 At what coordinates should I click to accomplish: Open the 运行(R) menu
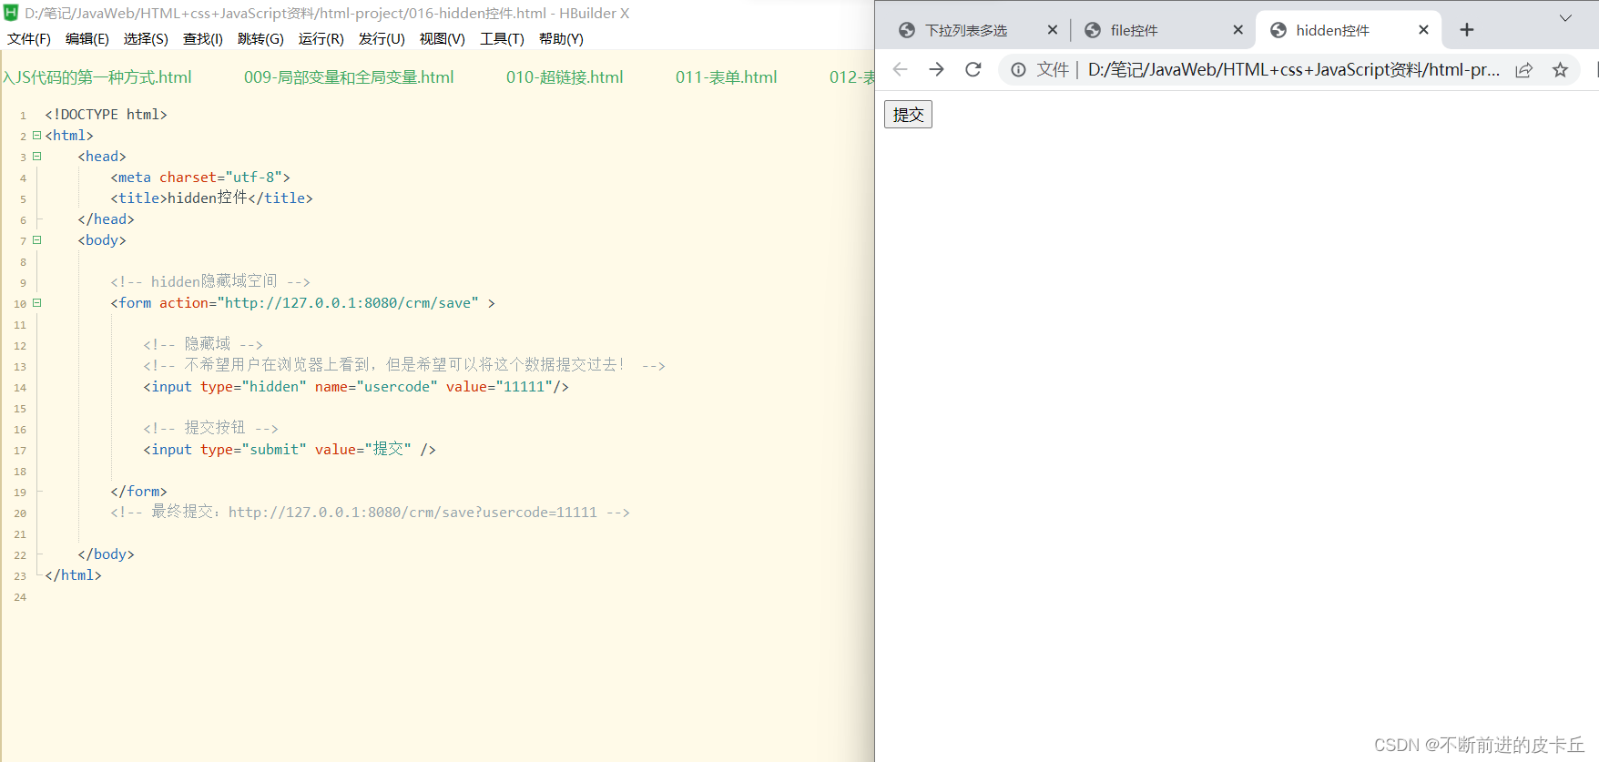coord(321,38)
